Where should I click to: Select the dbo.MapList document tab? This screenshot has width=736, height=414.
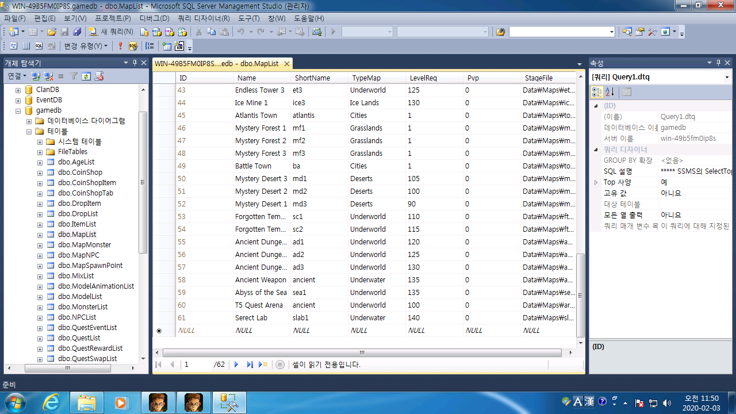point(216,63)
